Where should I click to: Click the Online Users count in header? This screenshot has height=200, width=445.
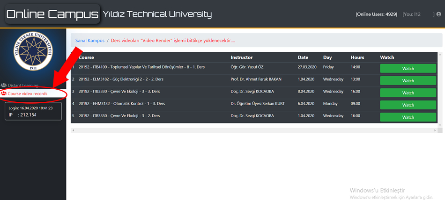[x=377, y=14]
